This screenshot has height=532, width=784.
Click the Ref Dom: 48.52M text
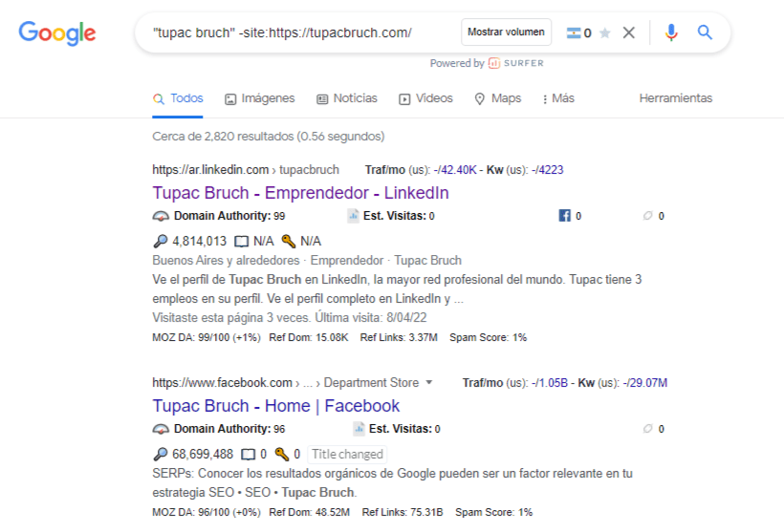pyautogui.click(x=309, y=513)
